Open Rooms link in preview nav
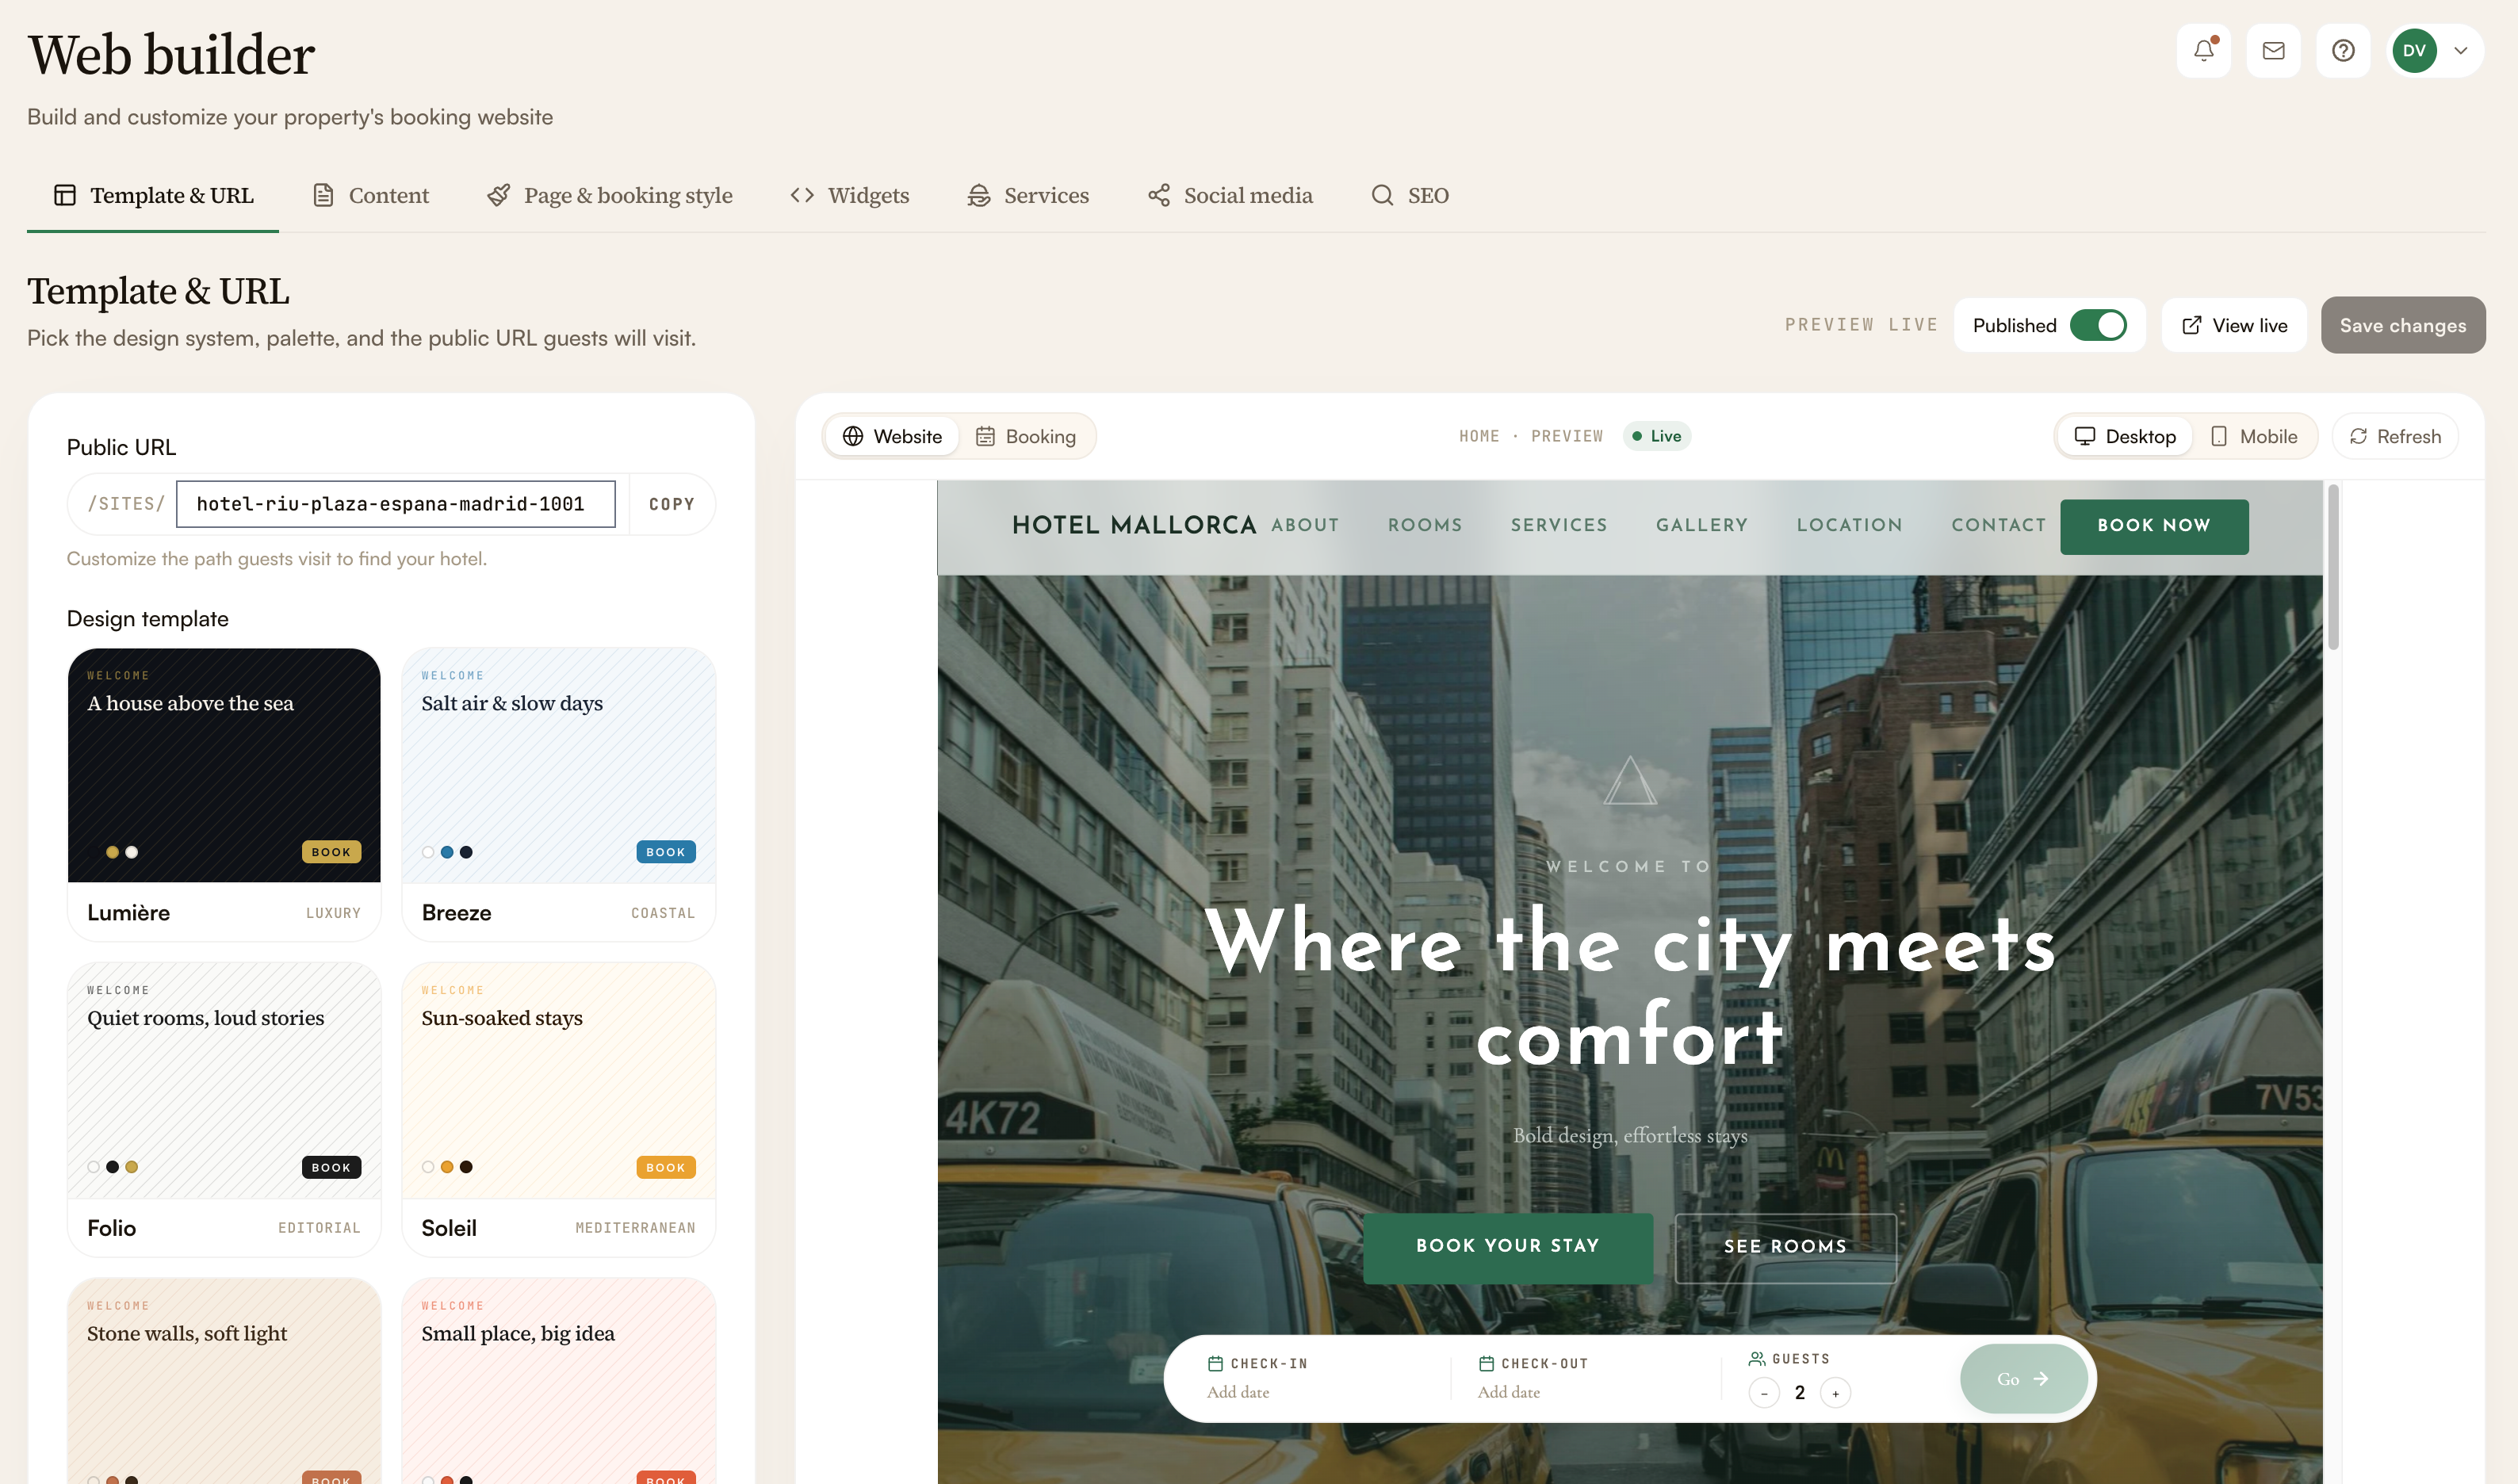Viewport: 2518px width, 1484px height. pyautogui.click(x=1425, y=525)
